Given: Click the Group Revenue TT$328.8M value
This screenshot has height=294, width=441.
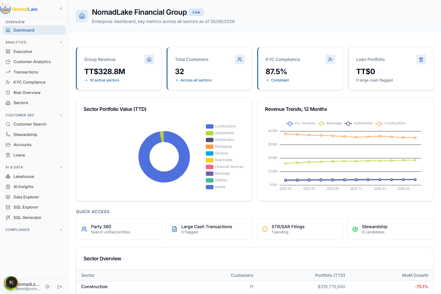Looking at the screenshot, I should (x=105, y=71).
